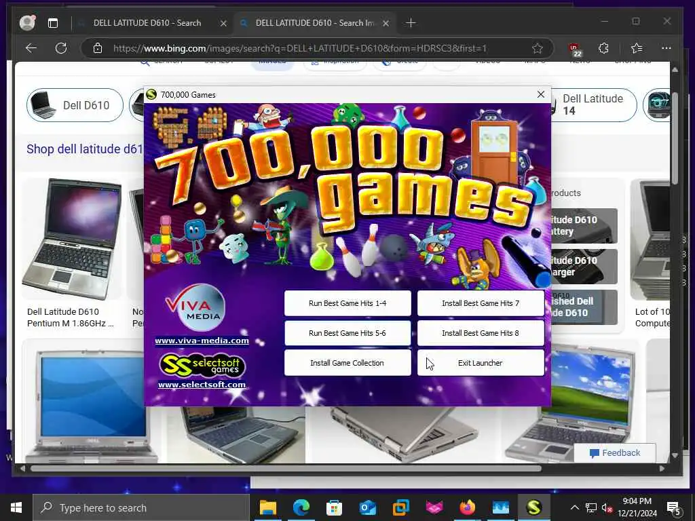The height and width of the screenshot is (521, 695).
Task: Open Outlook from the taskbar
Action: (x=367, y=507)
